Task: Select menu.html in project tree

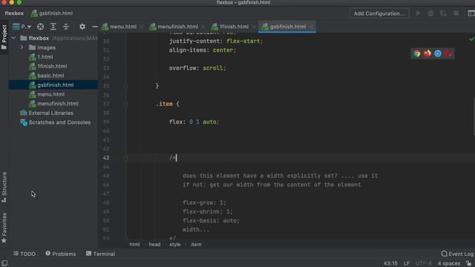Action: click(x=50, y=94)
